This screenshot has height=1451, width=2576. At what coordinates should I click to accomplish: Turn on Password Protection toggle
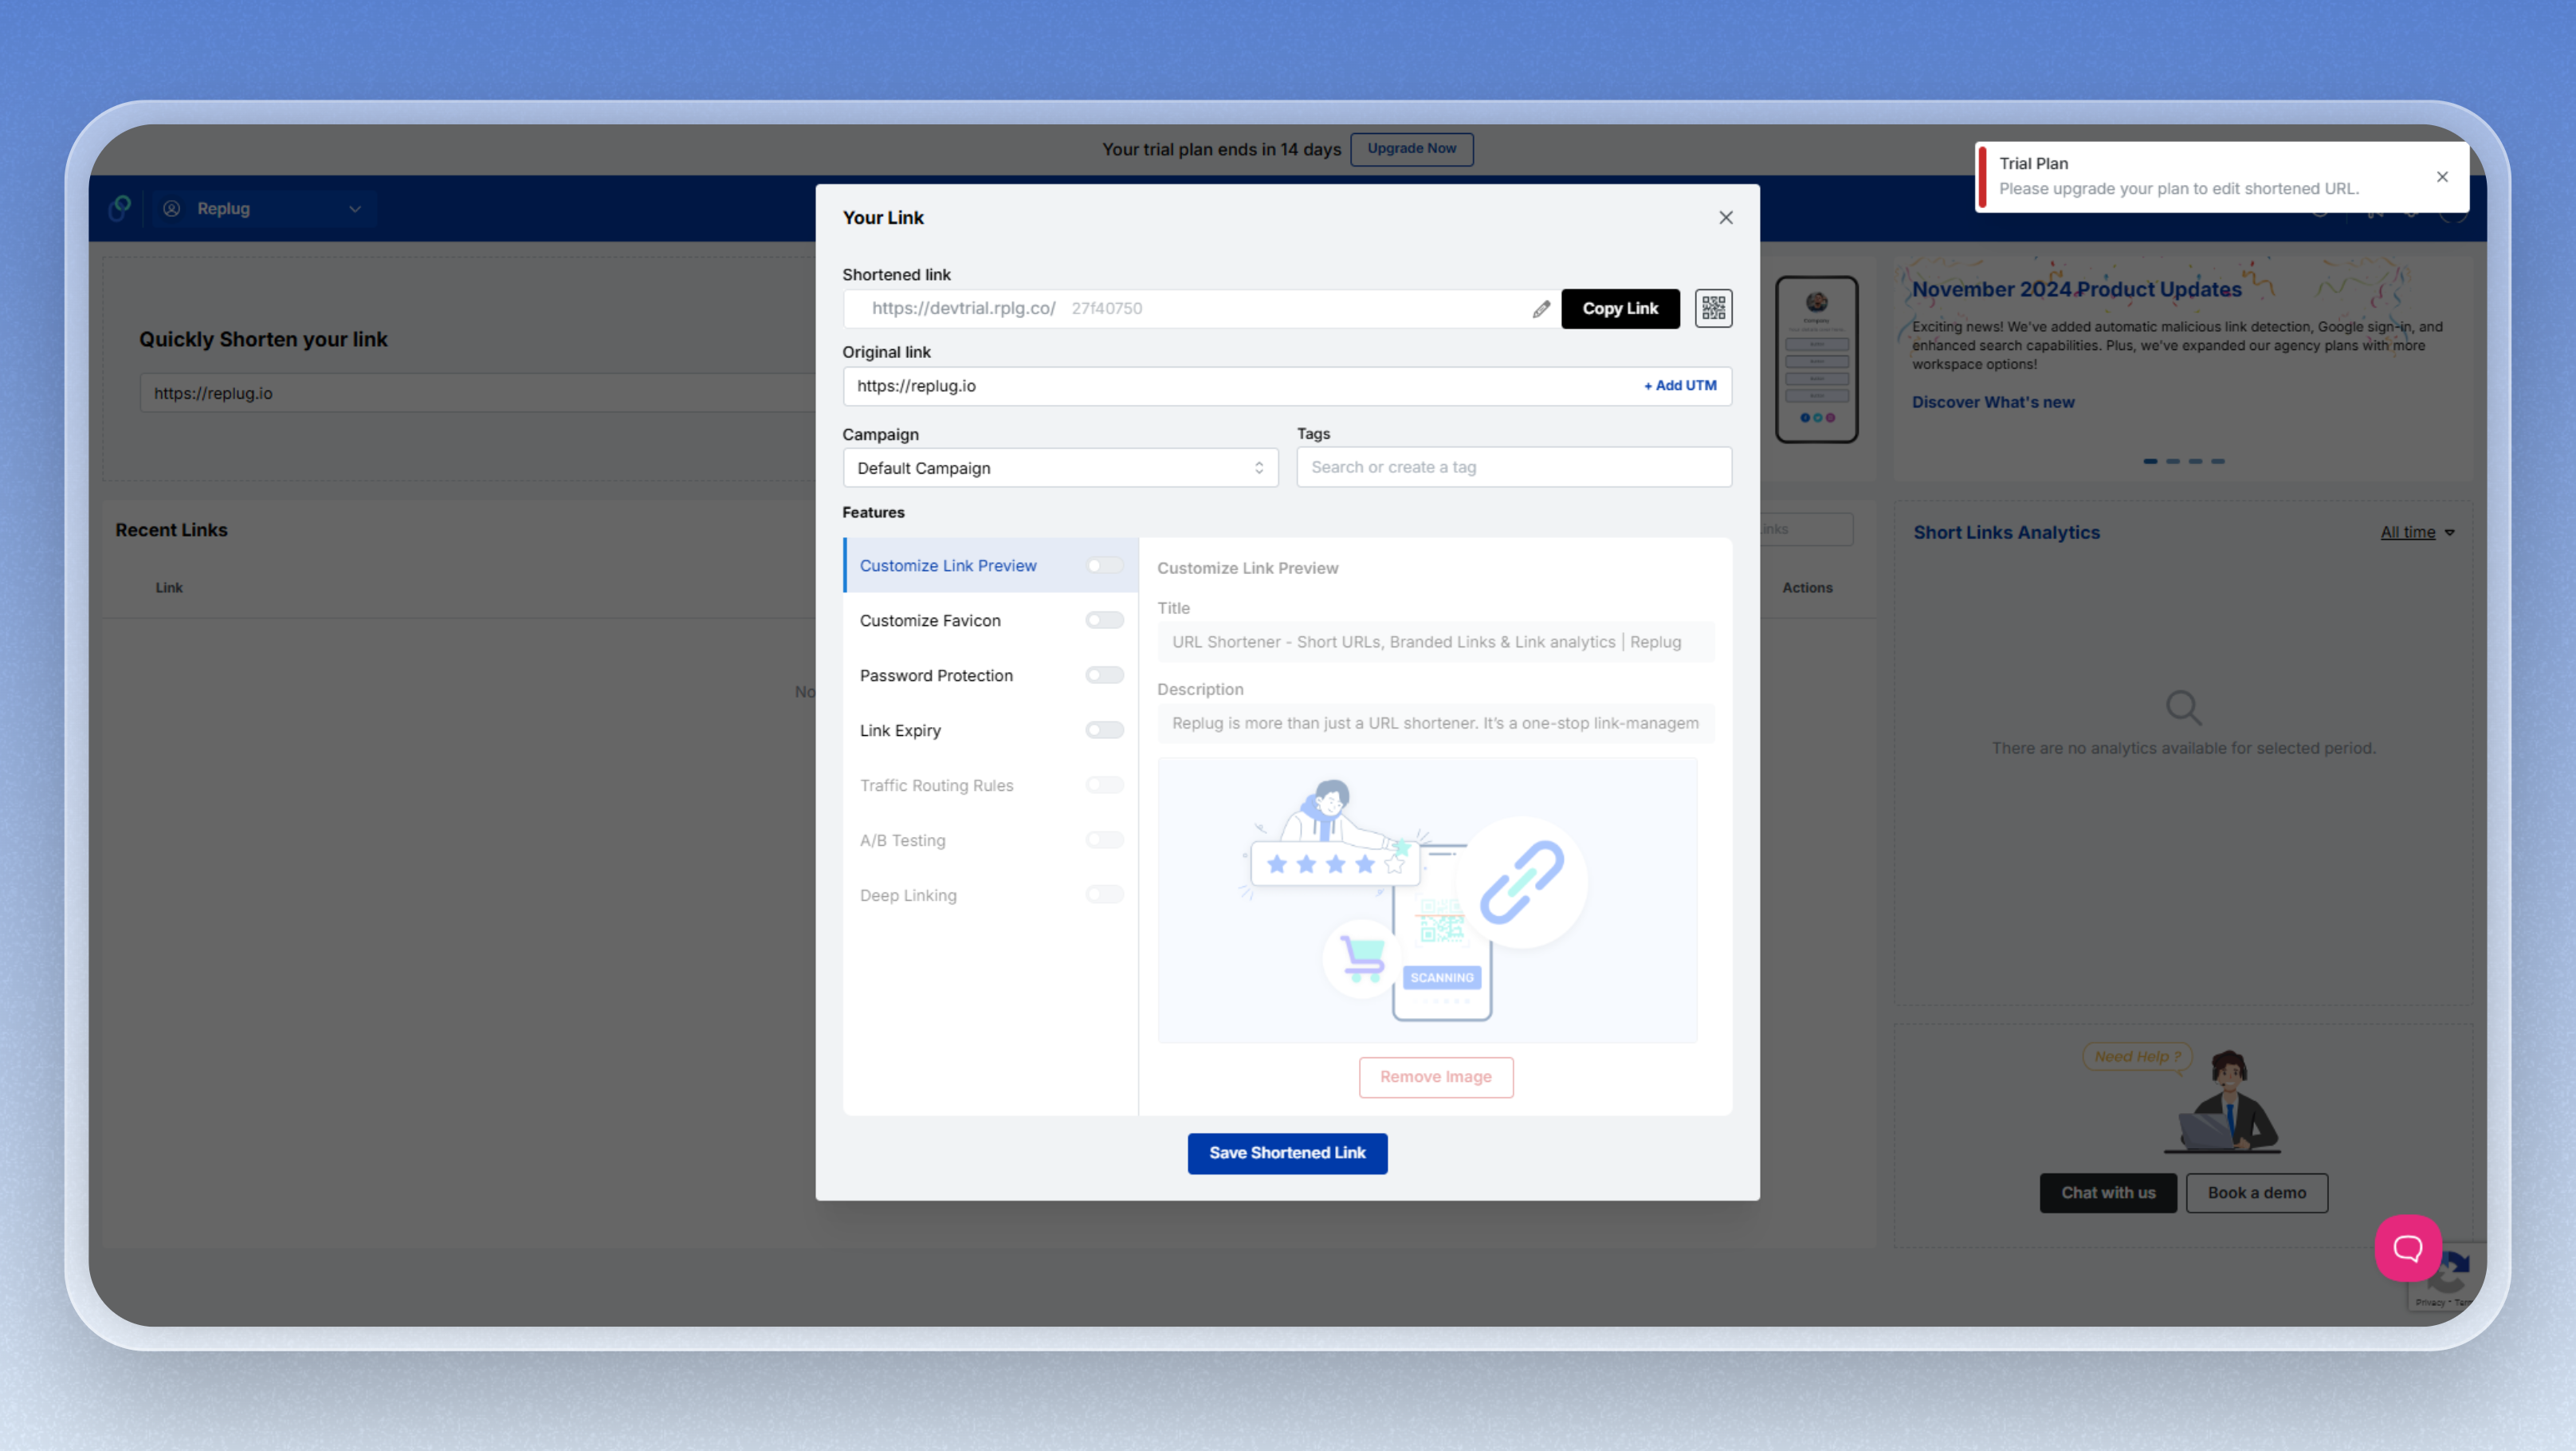coord(1104,676)
